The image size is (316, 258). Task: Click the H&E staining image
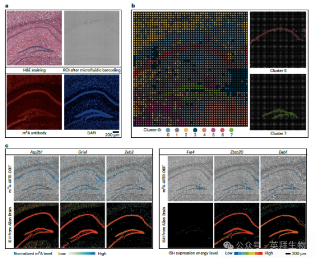pos(34,38)
